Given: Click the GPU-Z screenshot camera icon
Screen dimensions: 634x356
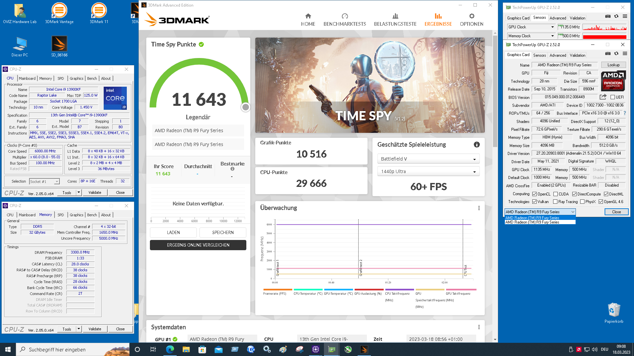Looking at the screenshot, I should tap(608, 53).
